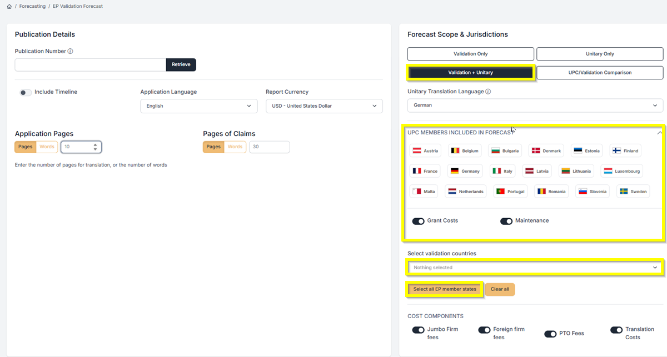Disable the Maintenance toggle
The height and width of the screenshot is (357, 667).
point(506,221)
